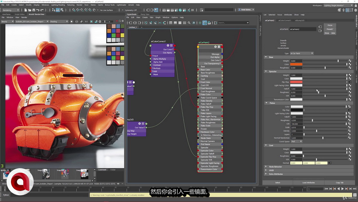
Task: Open the Beauty AOV dropdown
Action: [7, 22]
